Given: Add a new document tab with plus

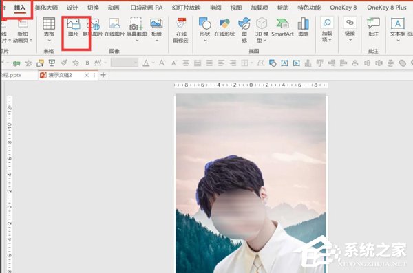Looking at the screenshot, I should (x=103, y=75).
